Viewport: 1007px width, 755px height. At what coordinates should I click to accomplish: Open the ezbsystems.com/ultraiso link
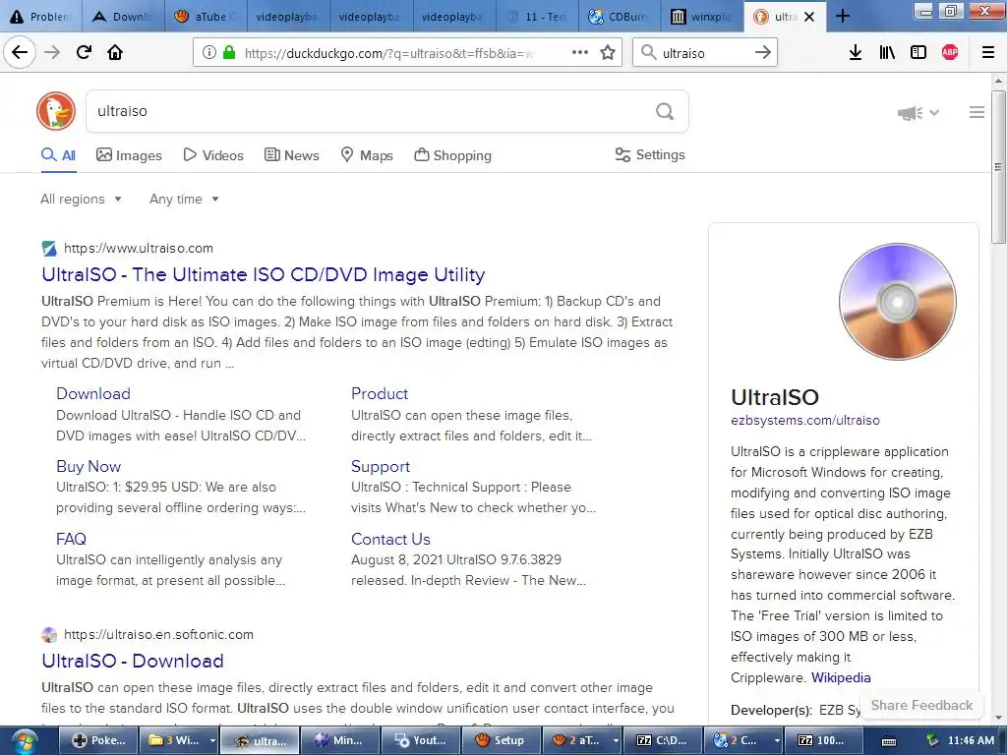tap(805, 421)
